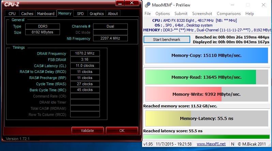Click the DDR3 Type field
The width and height of the screenshot is (272, 151).
[x=43, y=26]
